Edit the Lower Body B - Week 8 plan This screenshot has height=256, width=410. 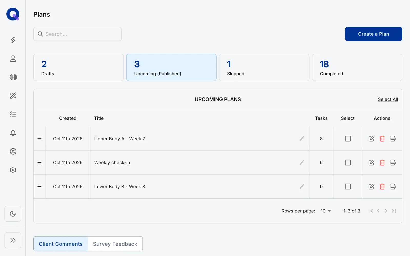371,187
